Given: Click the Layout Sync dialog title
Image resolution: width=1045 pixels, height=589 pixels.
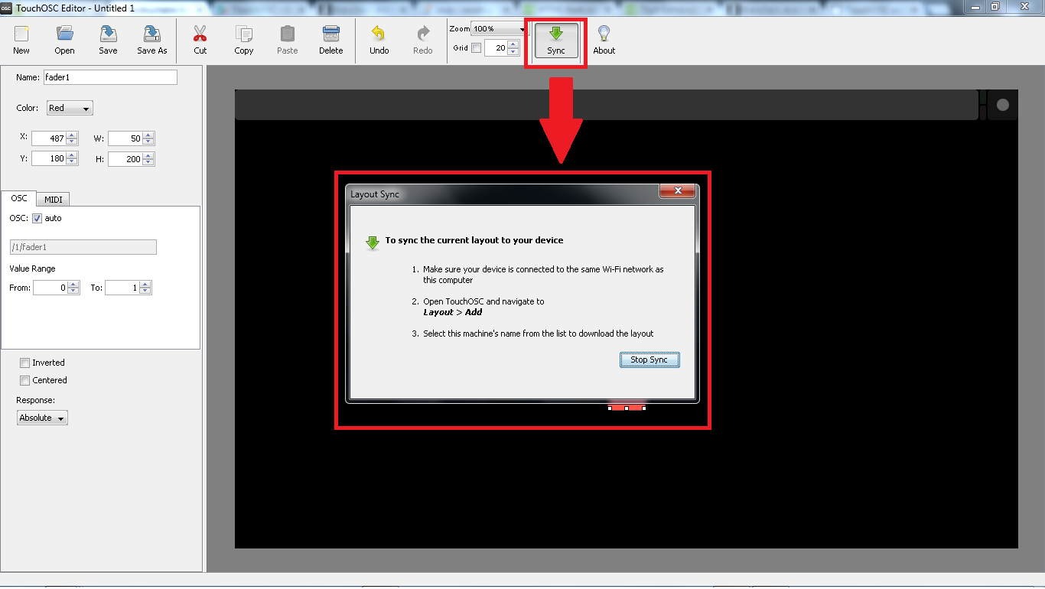Looking at the screenshot, I should [375, 194].
